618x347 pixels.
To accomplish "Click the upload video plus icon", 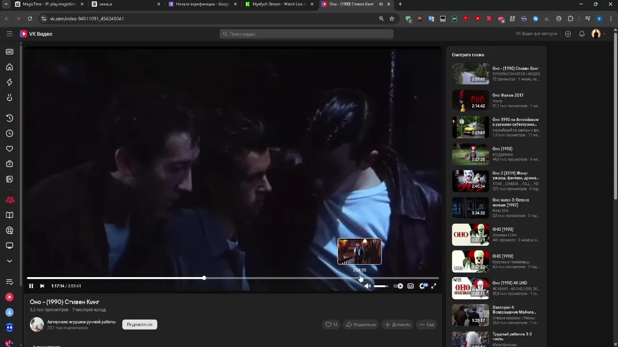I will point(568,34).
